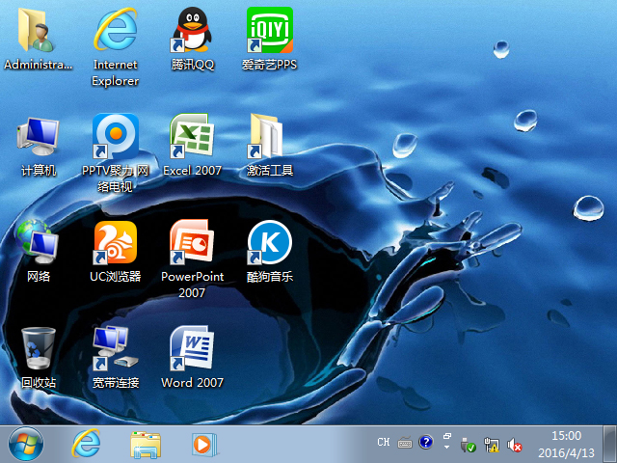Click the Show Desktop button at taskbar end
The image size is (617, 463).
coord(611,445)
